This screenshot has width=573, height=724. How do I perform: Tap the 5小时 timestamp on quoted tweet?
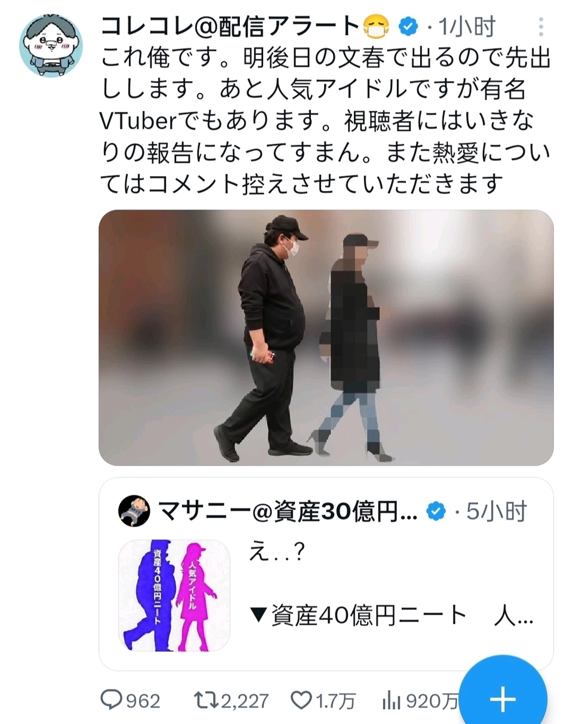pyautogui.click(x=497, y=511)
